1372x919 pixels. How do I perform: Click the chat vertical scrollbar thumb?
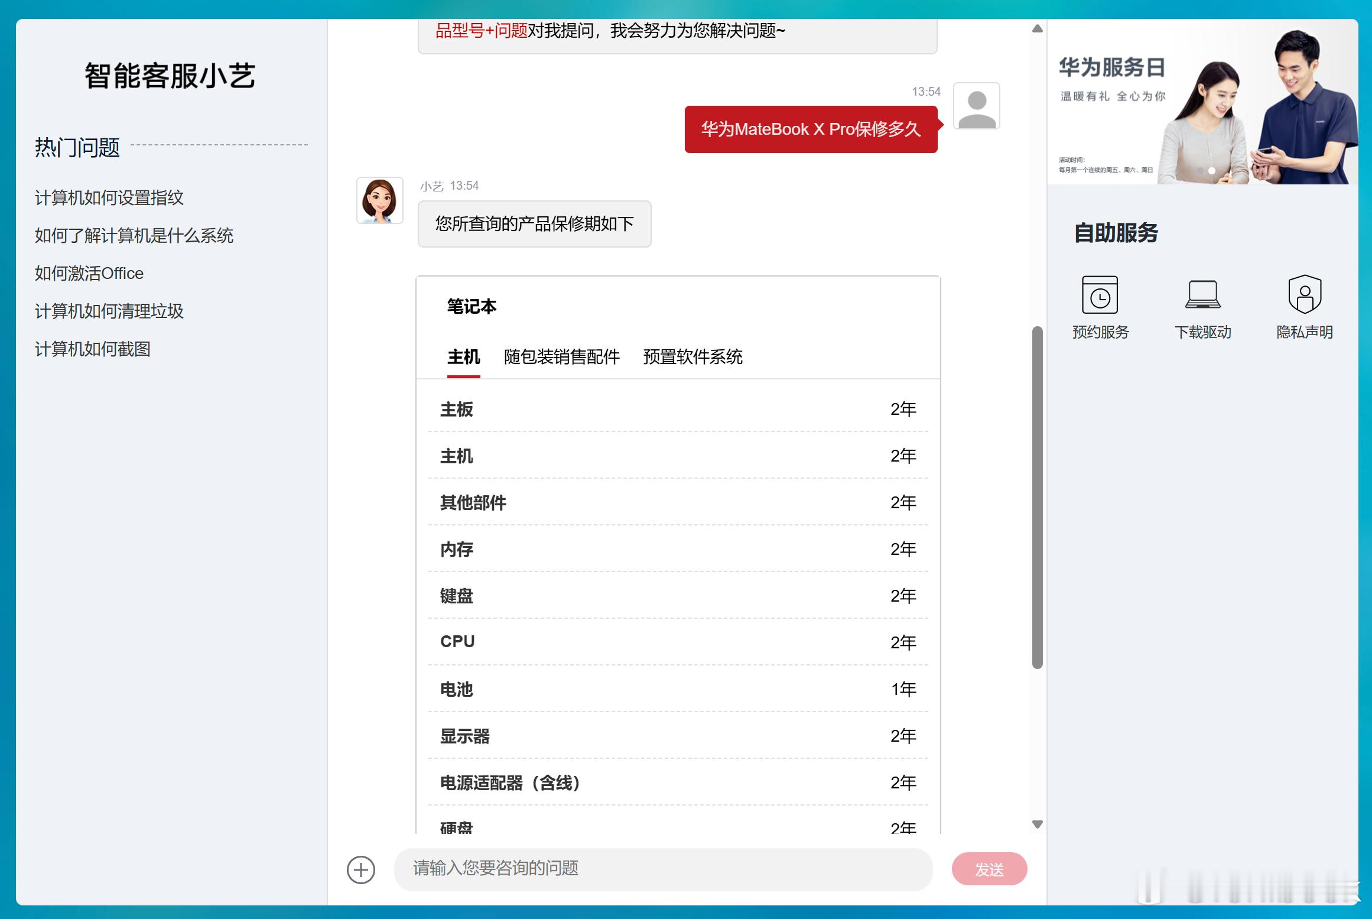1037,498
